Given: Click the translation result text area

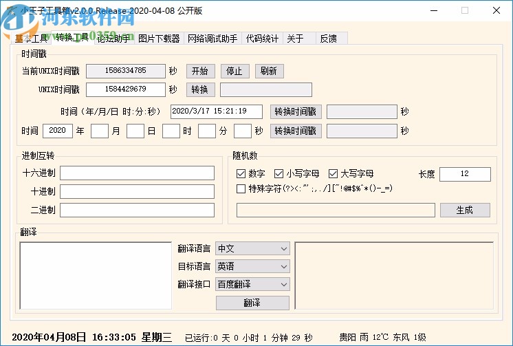Looking at the screenshot, I should 394,276.
